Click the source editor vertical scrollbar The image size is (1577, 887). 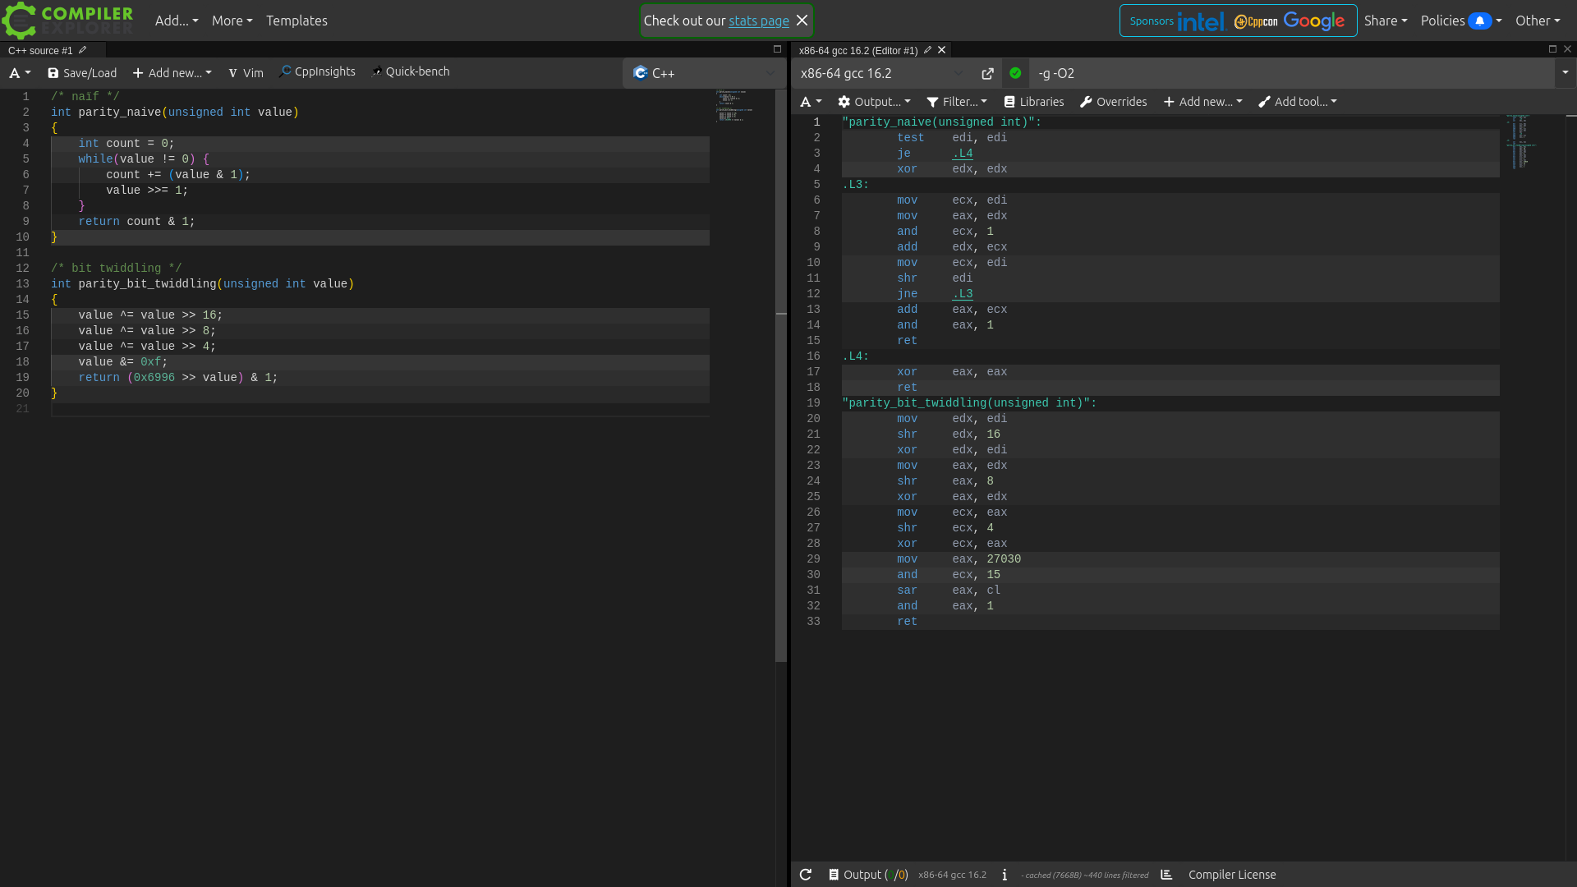[x=781, y=375]
